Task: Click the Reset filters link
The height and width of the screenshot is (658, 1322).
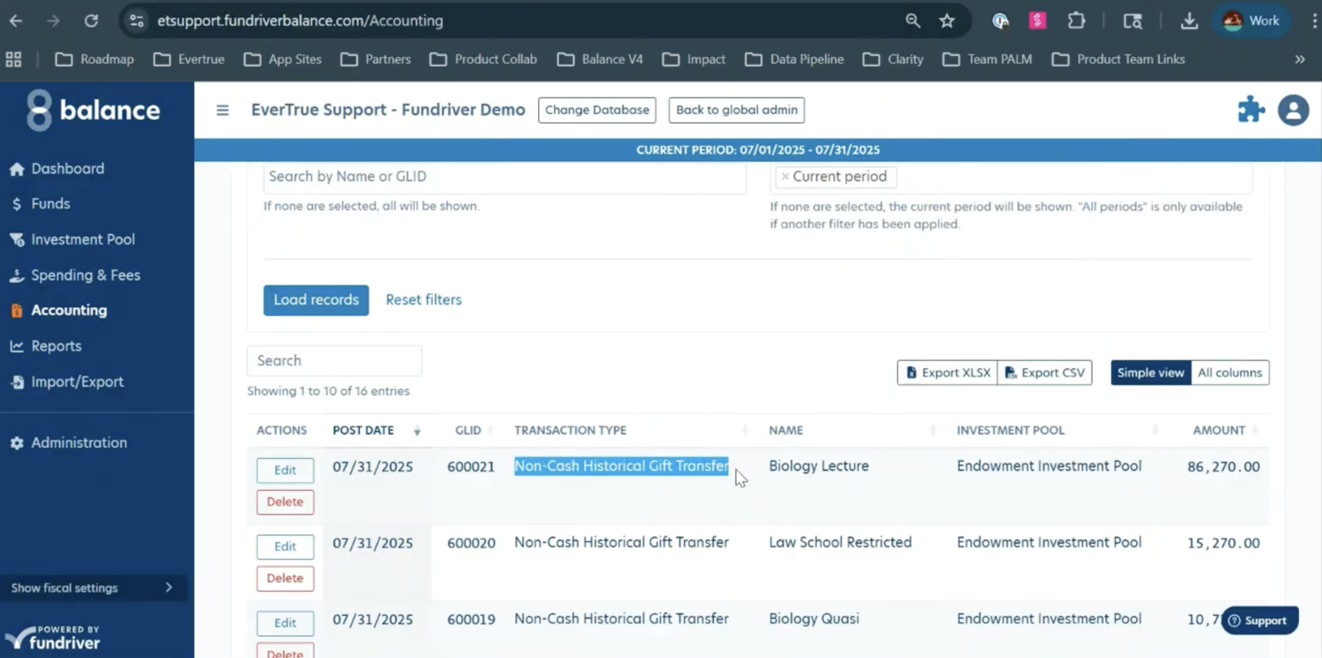Action: 424,300
